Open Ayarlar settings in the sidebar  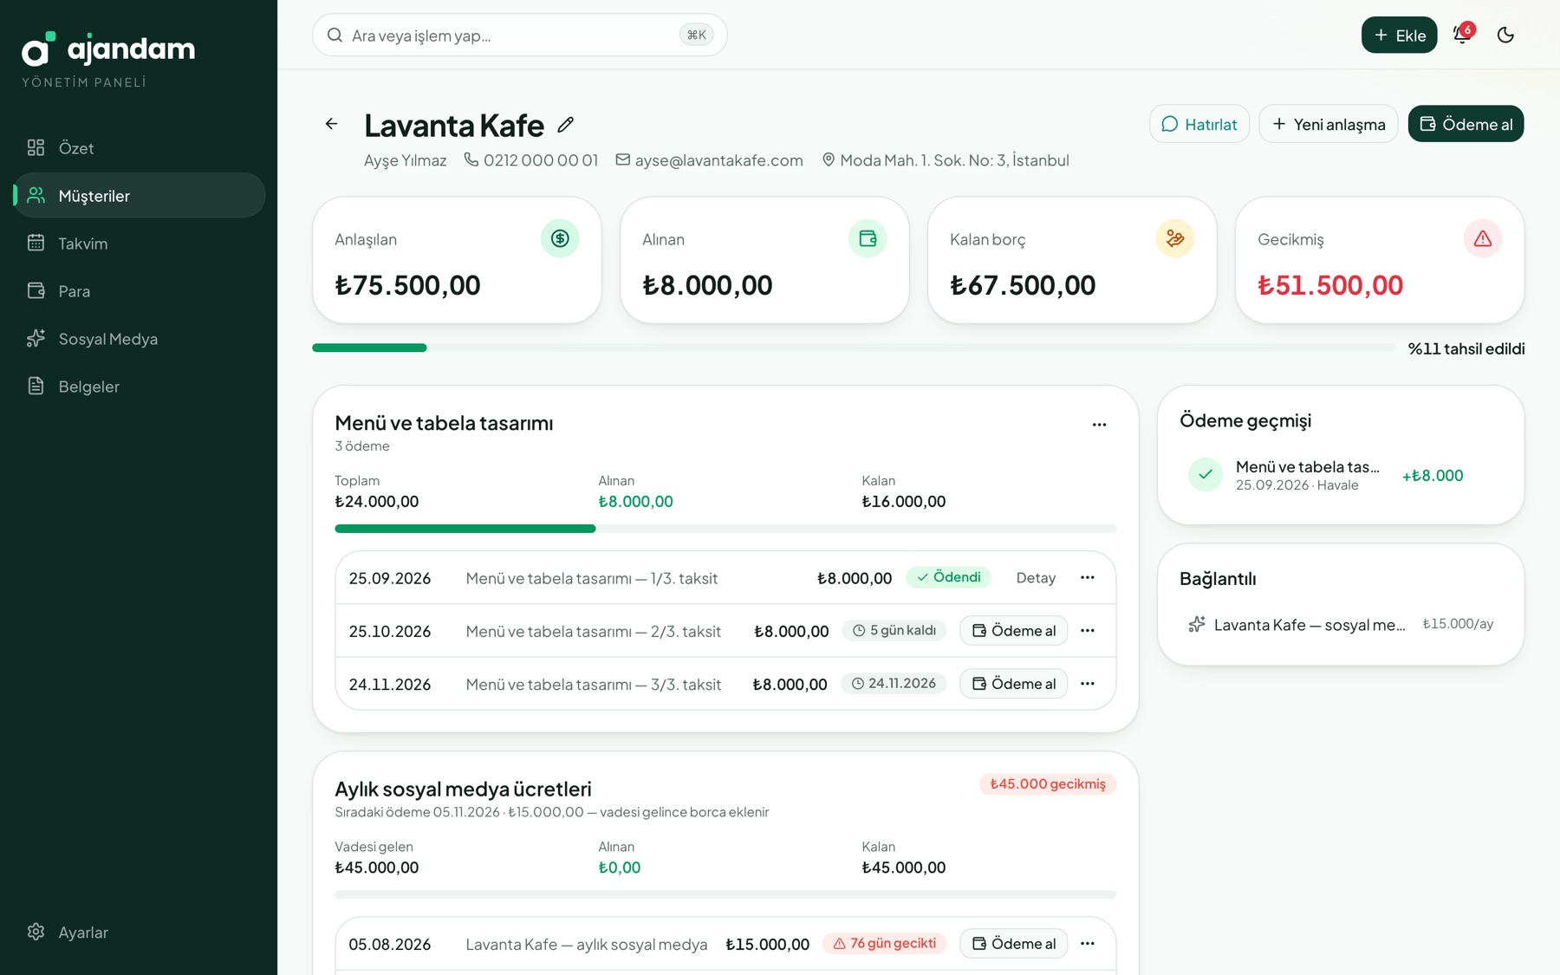point(139,932)
